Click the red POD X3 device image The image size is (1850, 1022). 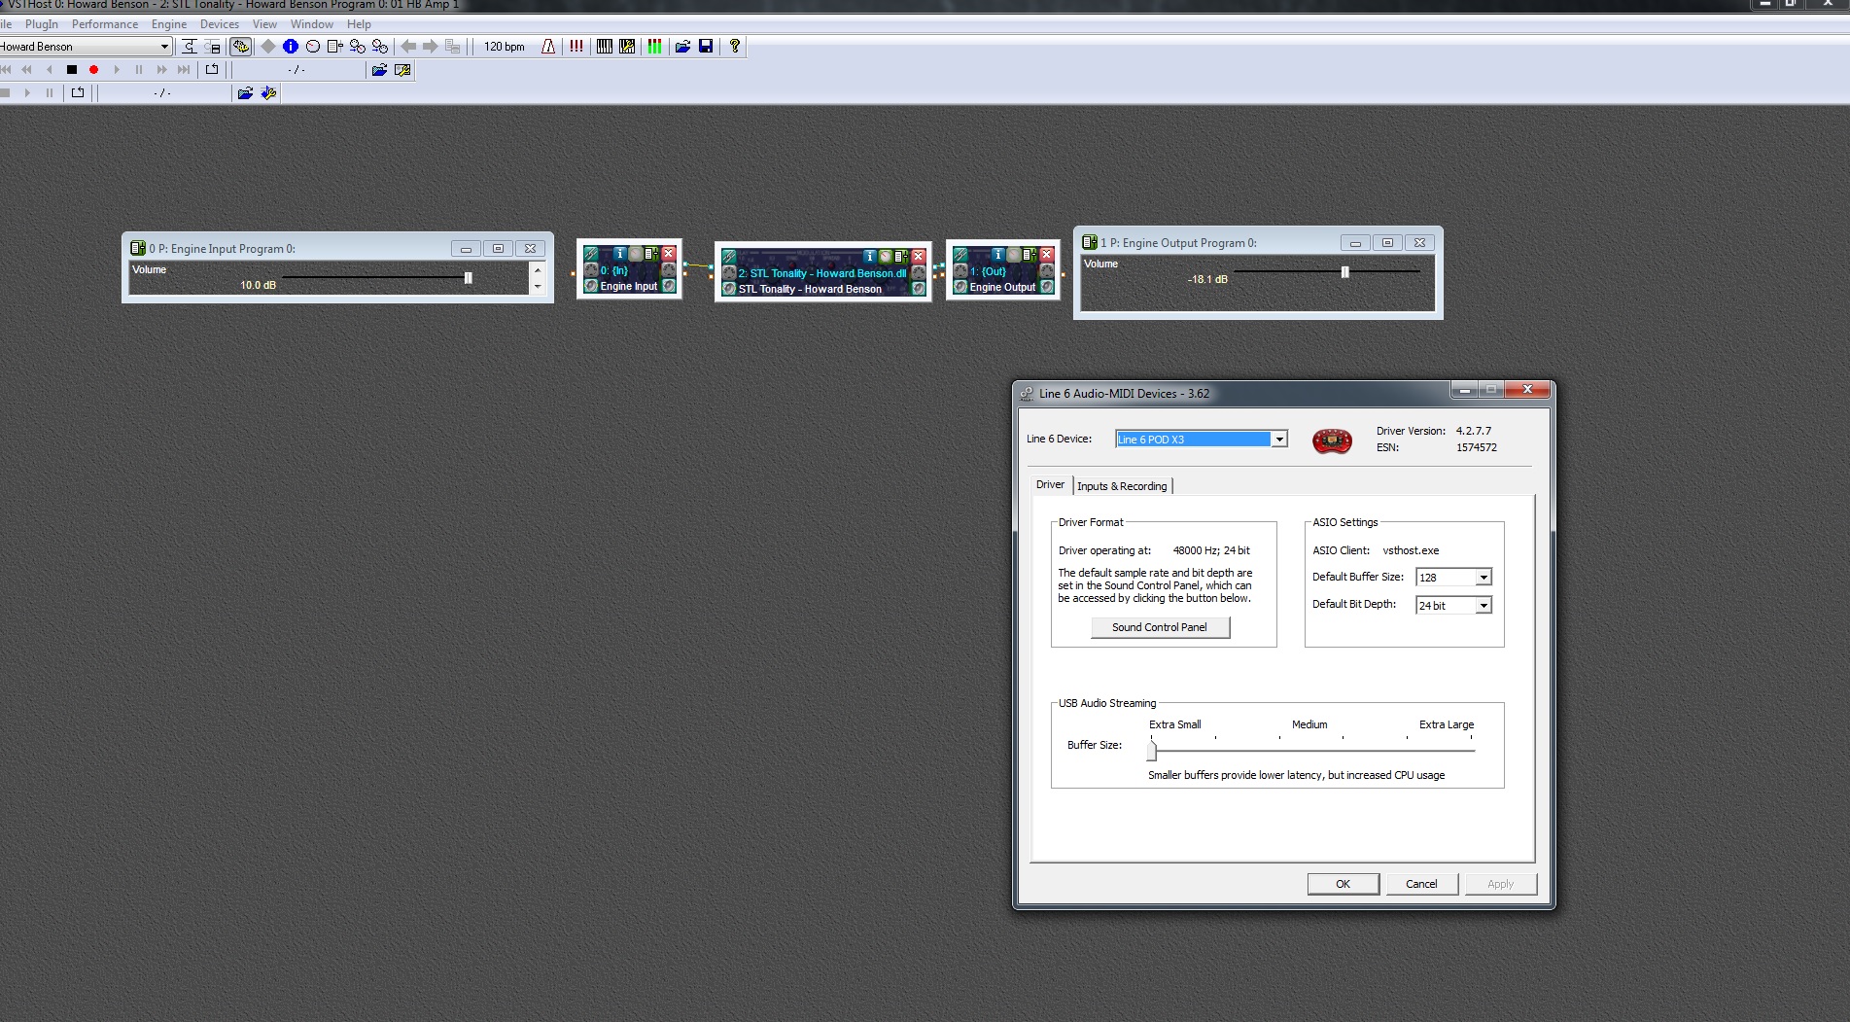pyautogui.click(x=1332, y=441)
